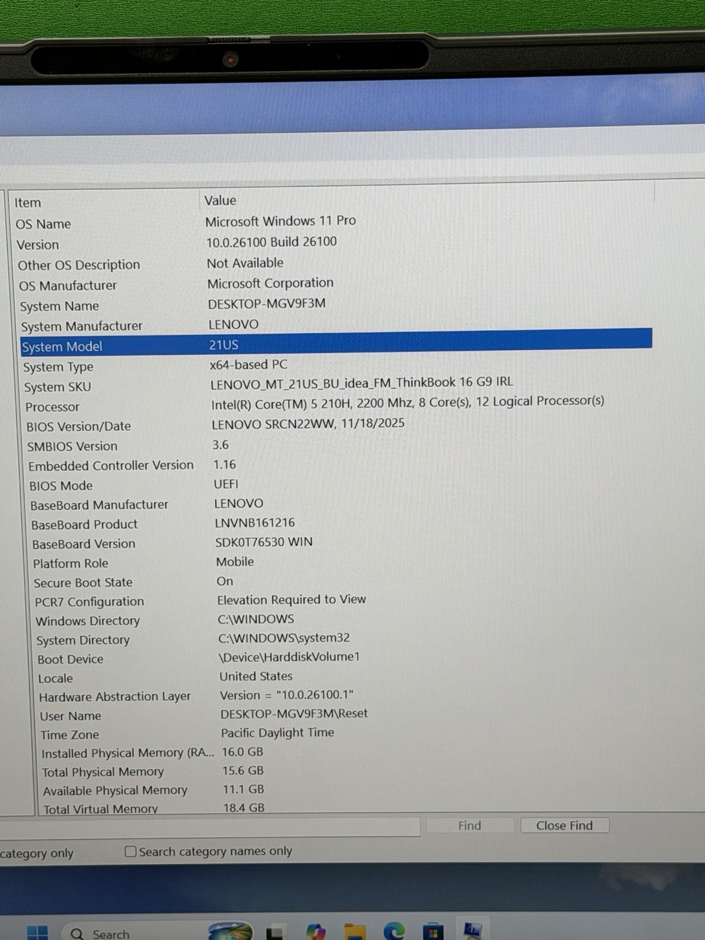This screenshot has width=705, height=940.
Task: Click the 'UEFI' value
Action: [226, 484]
